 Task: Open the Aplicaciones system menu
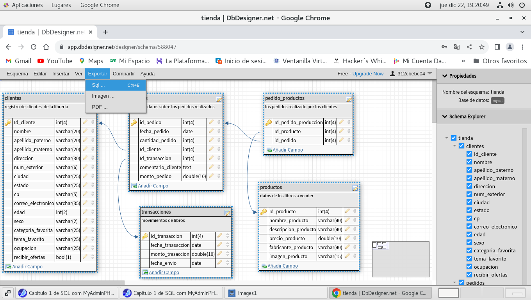tap(27, 5)
